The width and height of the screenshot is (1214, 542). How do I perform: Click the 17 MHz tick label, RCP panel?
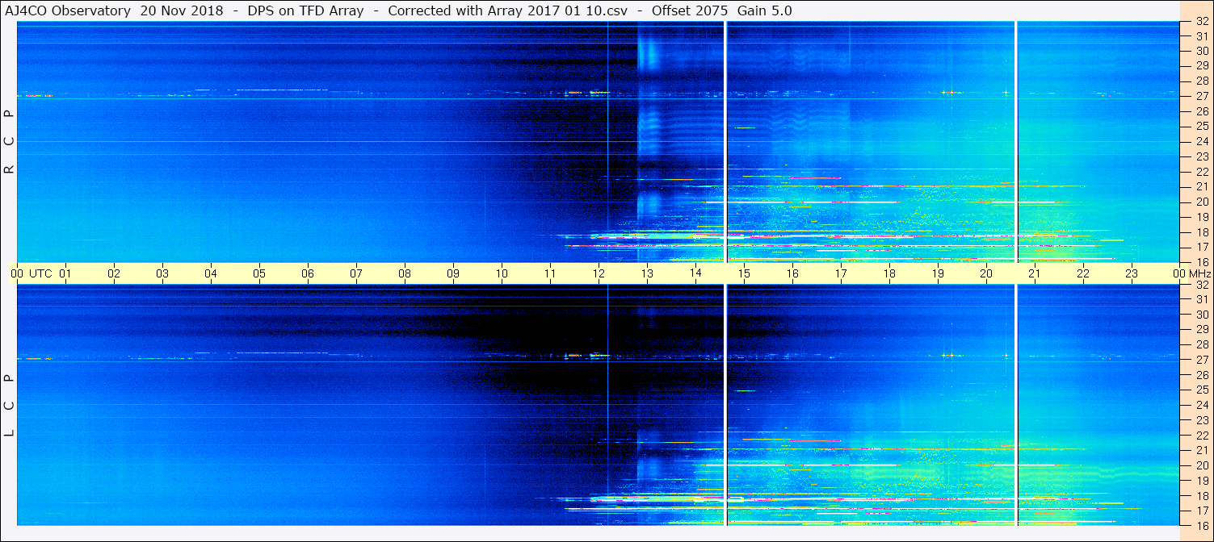(x=1201, y=247)
